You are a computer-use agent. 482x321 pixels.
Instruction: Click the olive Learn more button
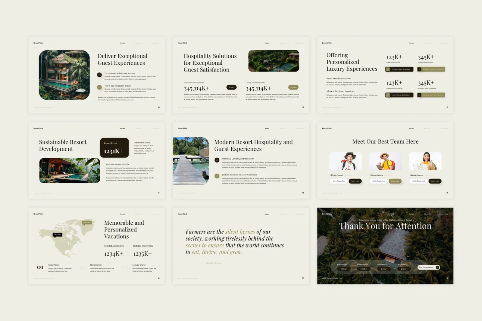[x=395, y=181]
